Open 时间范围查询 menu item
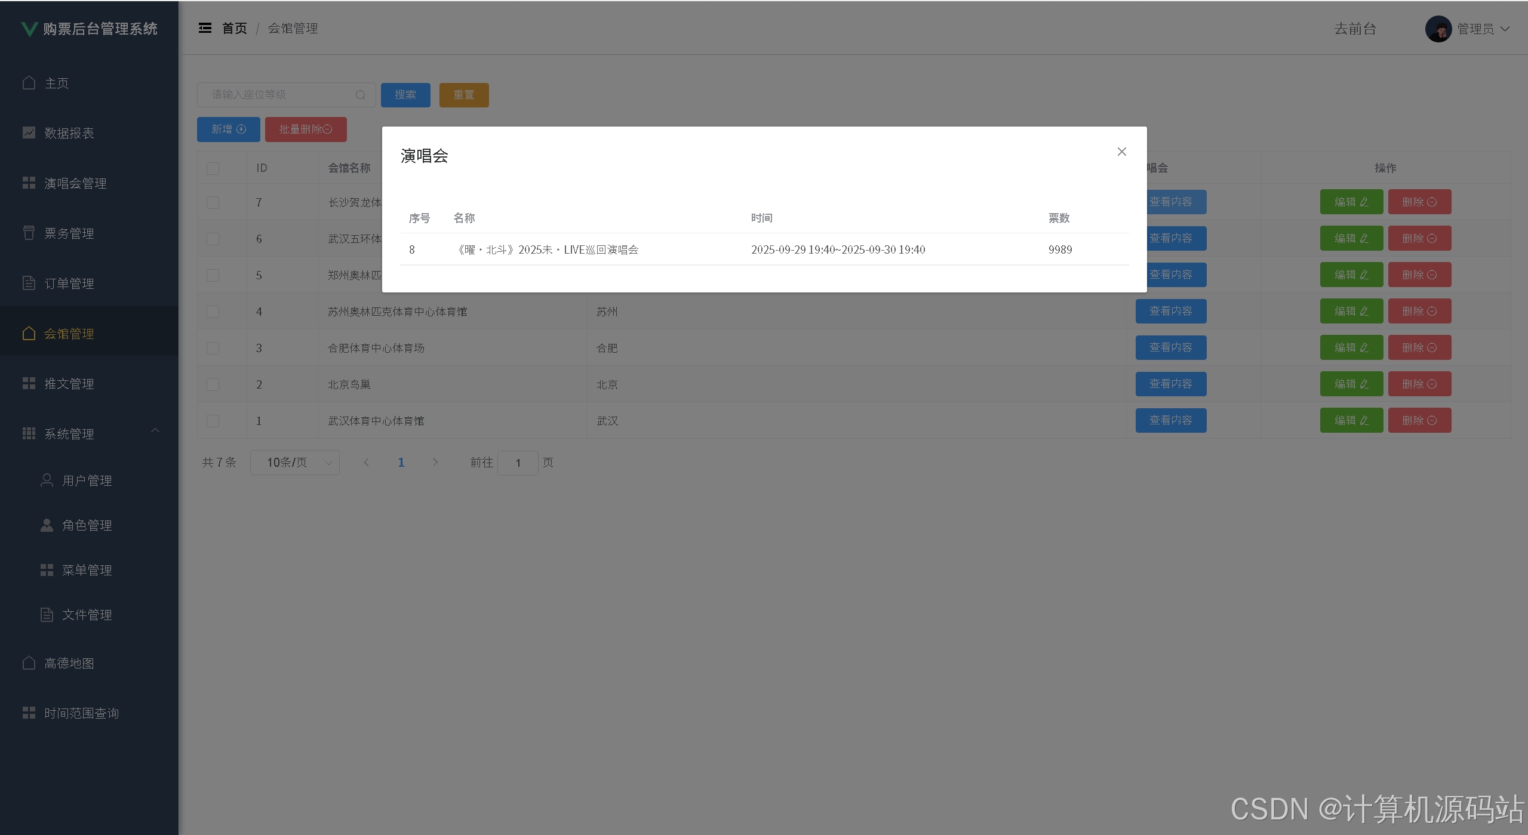This screenshot has height=835, width=1528. (x=89, y=713)
